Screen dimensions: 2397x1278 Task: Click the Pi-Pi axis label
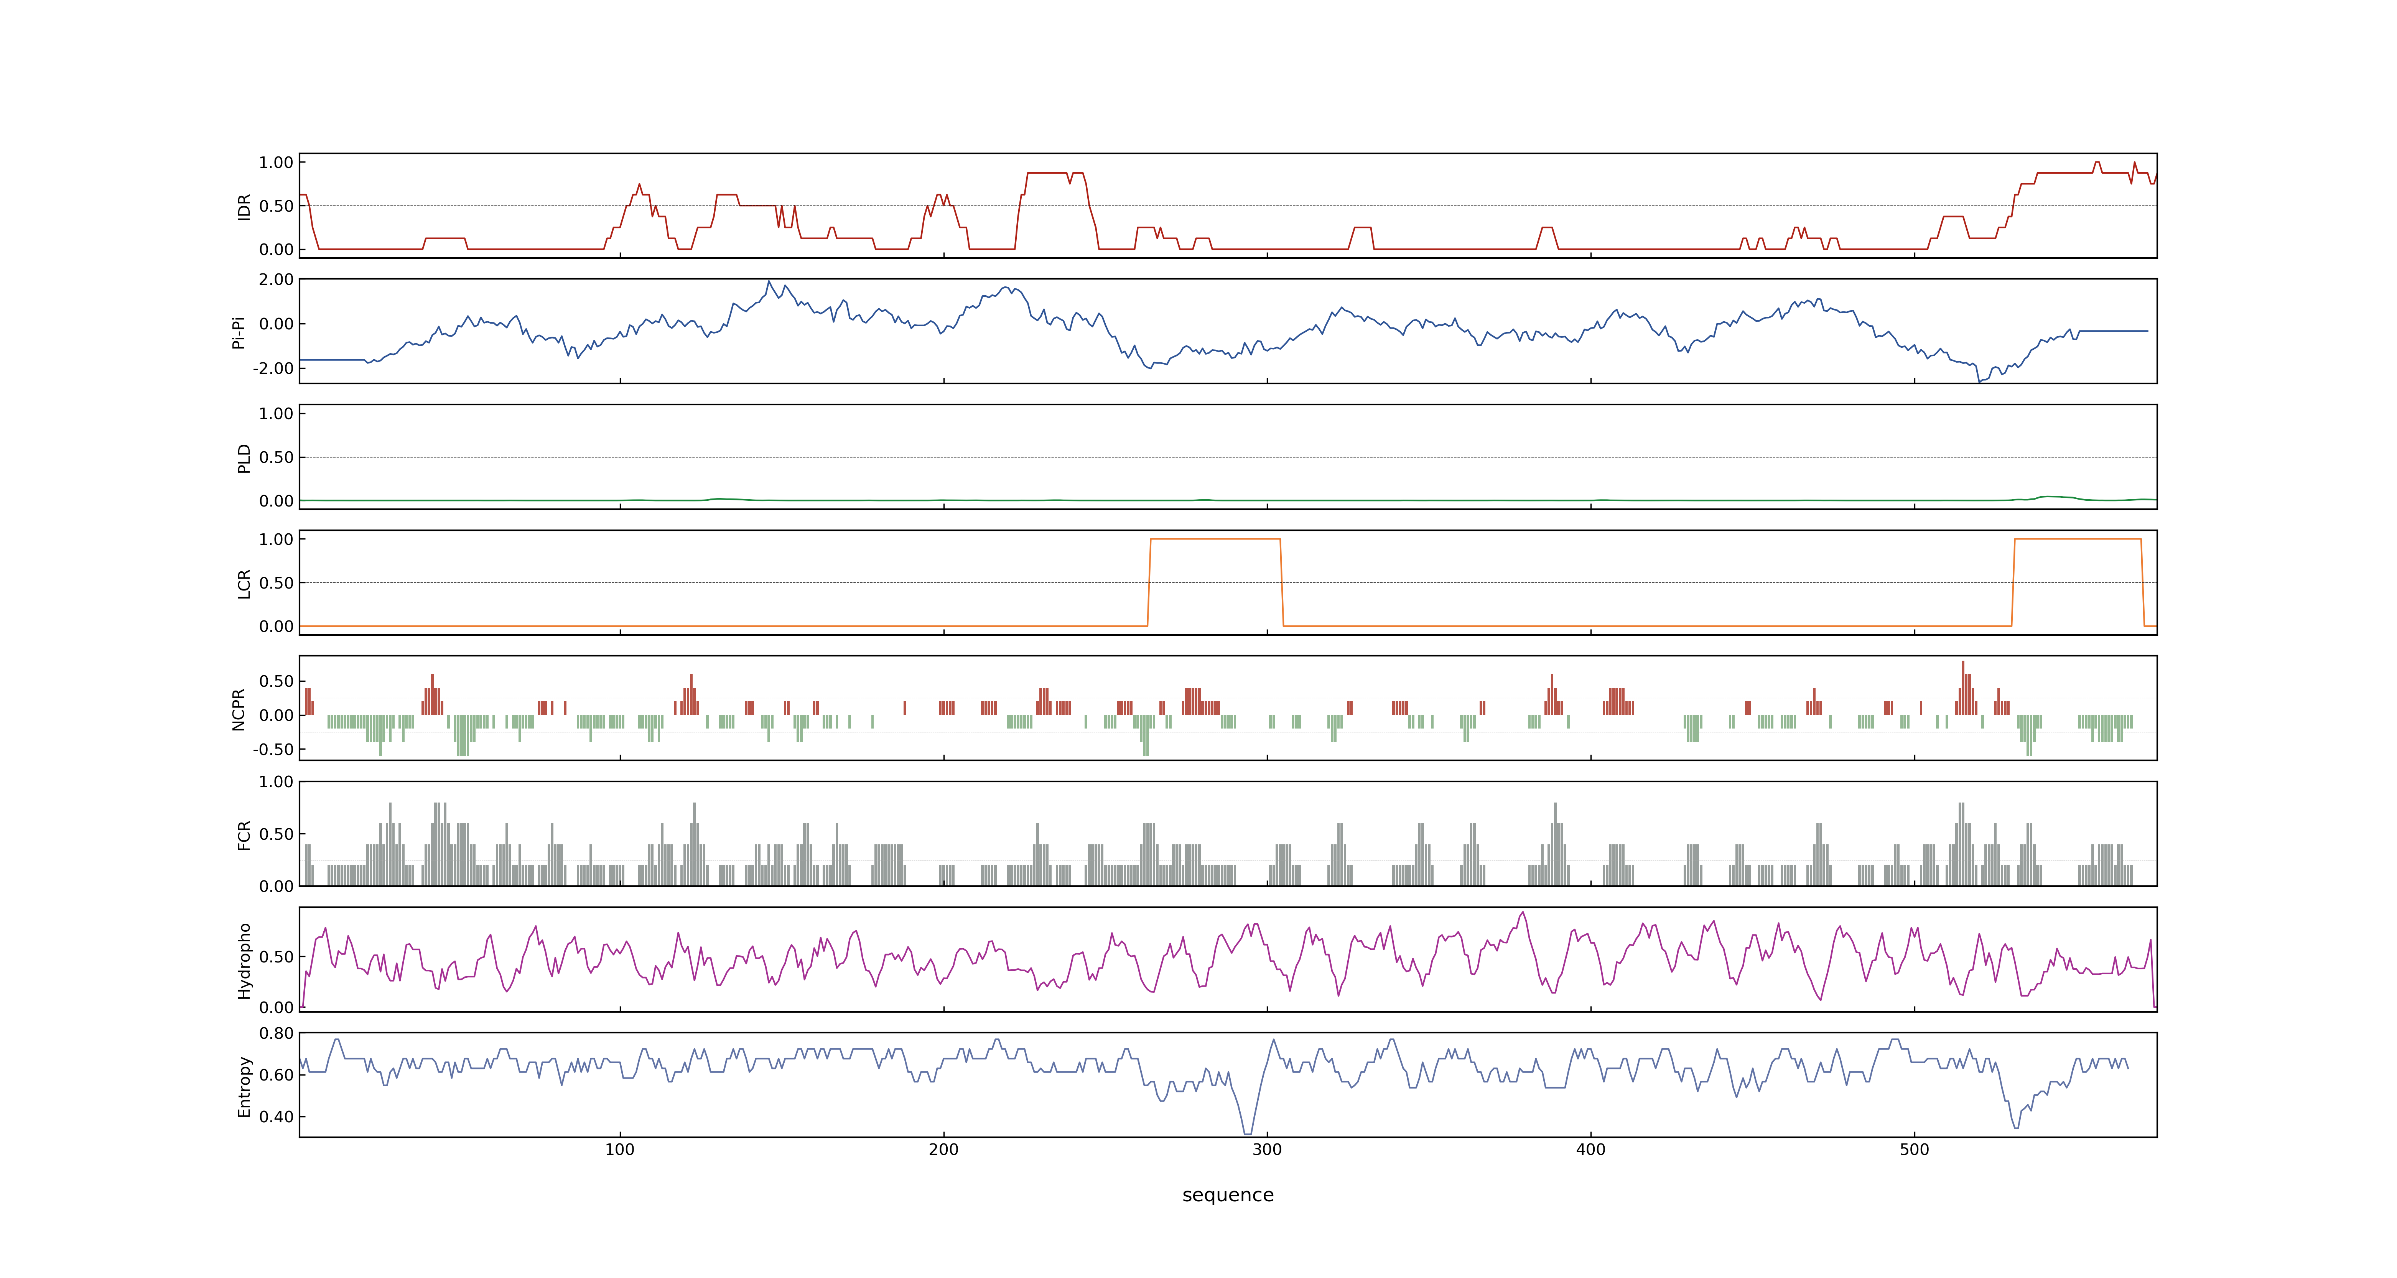tap(238, 332)
